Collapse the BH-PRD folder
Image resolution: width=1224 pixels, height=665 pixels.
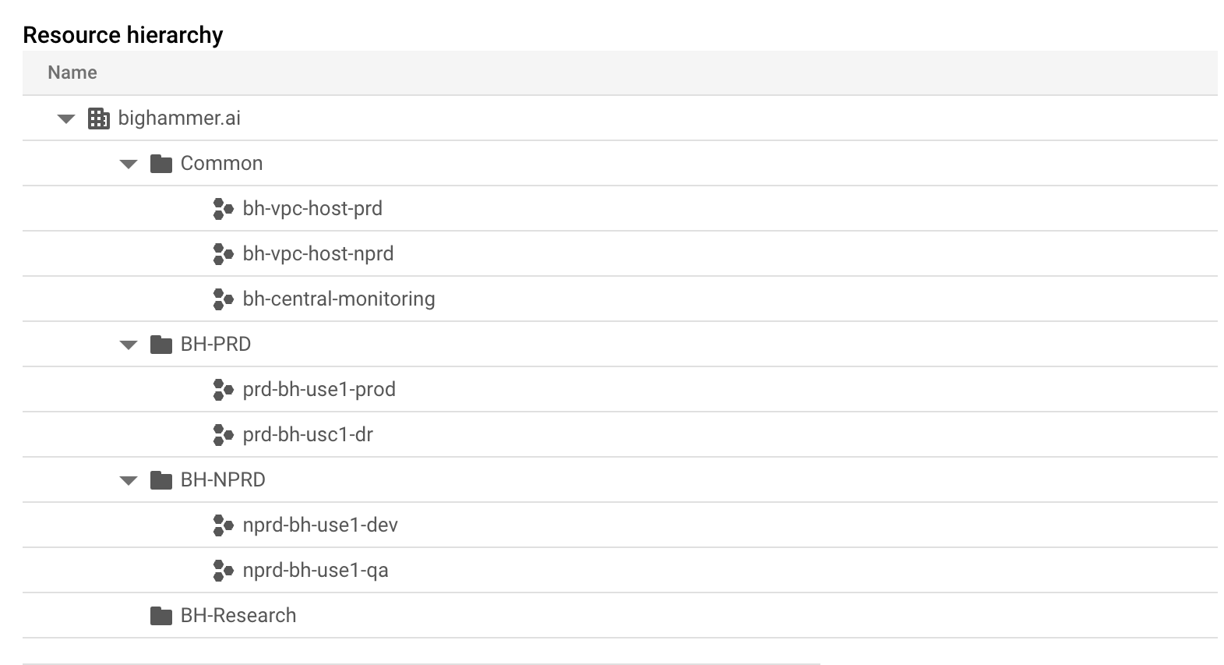pos(128,344)
